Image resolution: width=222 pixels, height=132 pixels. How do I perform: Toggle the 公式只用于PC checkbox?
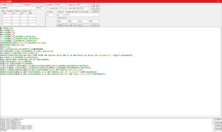coord(47,8)
